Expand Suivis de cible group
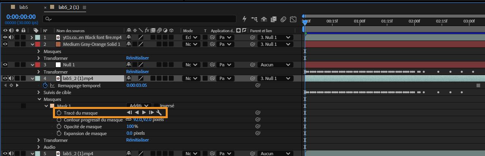485x156 pixels. (39, 92)
